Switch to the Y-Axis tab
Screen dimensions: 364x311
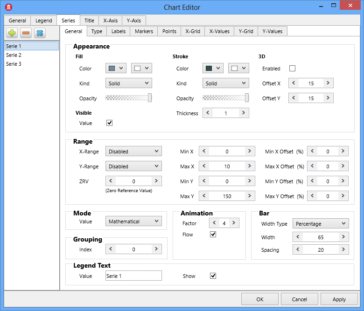[134, 21]
